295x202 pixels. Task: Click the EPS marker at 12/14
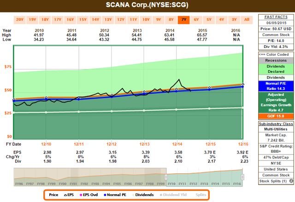point(176,89)
